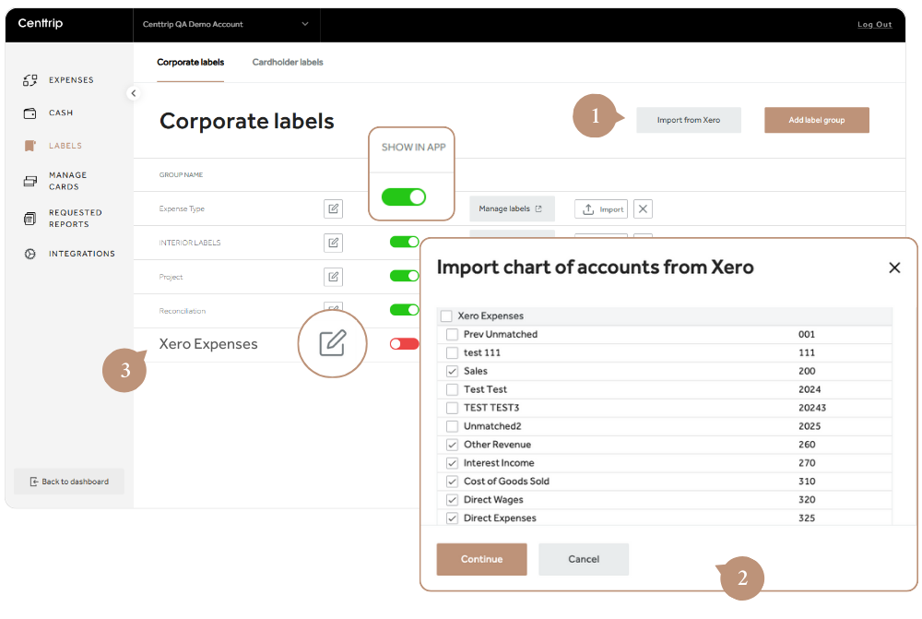Enable Show in App for Xero Expenses
Image resolution: width=922 pixels, height=619 pixels.
(405, 343)
